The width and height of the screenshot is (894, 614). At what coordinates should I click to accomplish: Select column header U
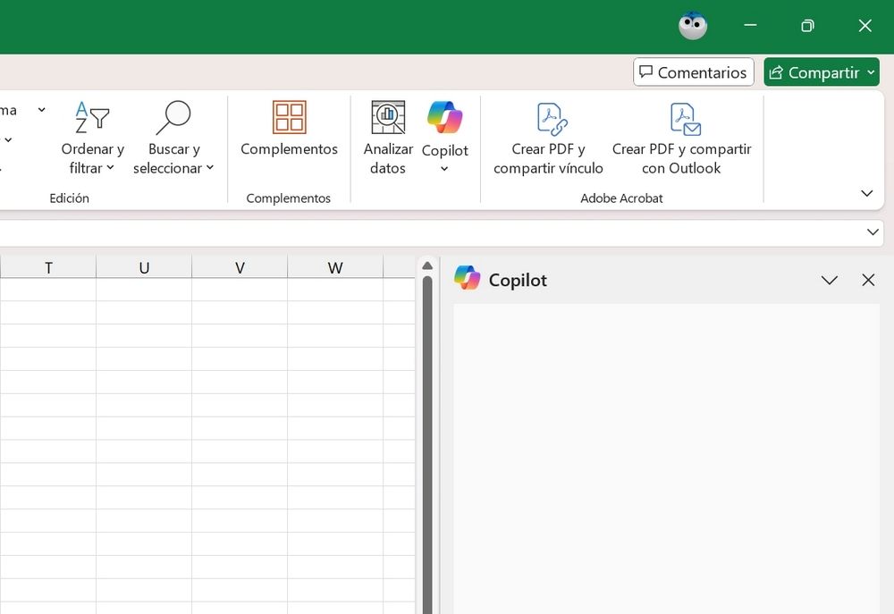[x=144, y=266]
